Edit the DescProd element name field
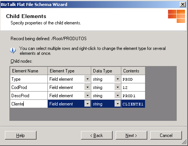This screenshot has width=188, height=146. pos(29,96)
